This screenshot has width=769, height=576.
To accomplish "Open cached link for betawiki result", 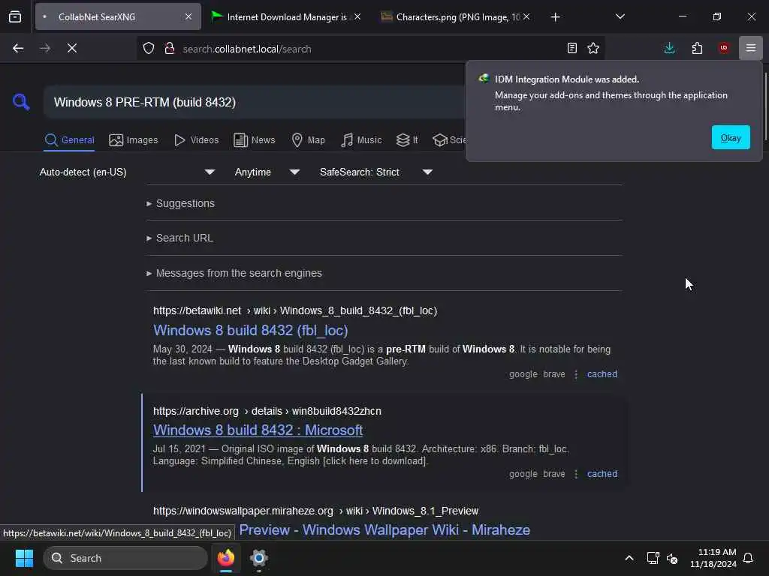I will point(602,374).
